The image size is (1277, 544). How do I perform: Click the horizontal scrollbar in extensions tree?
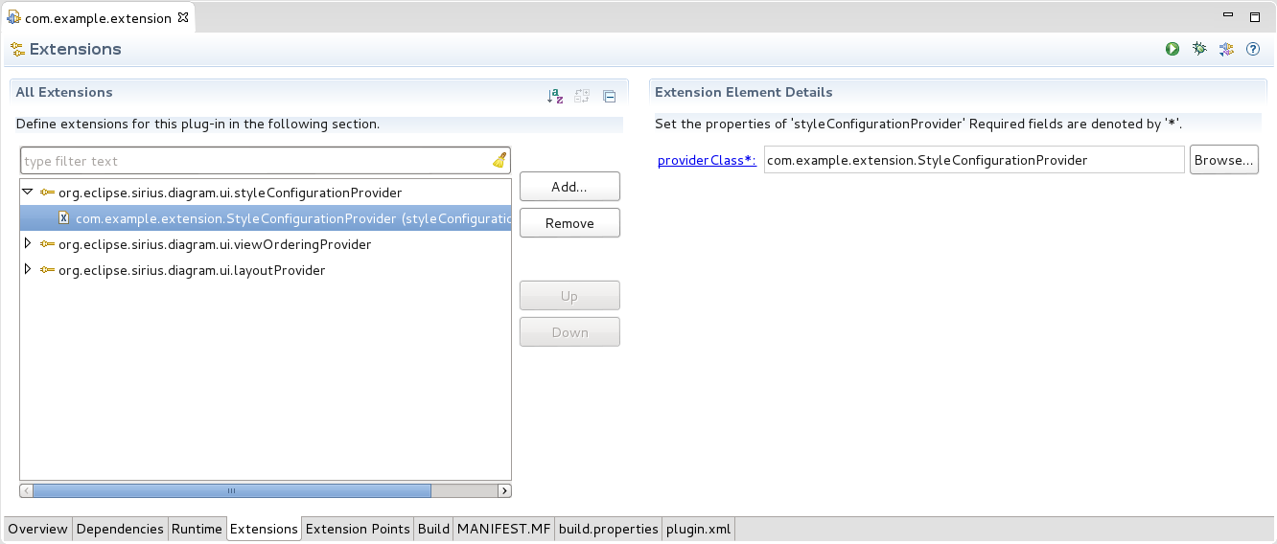click(231, 490)
